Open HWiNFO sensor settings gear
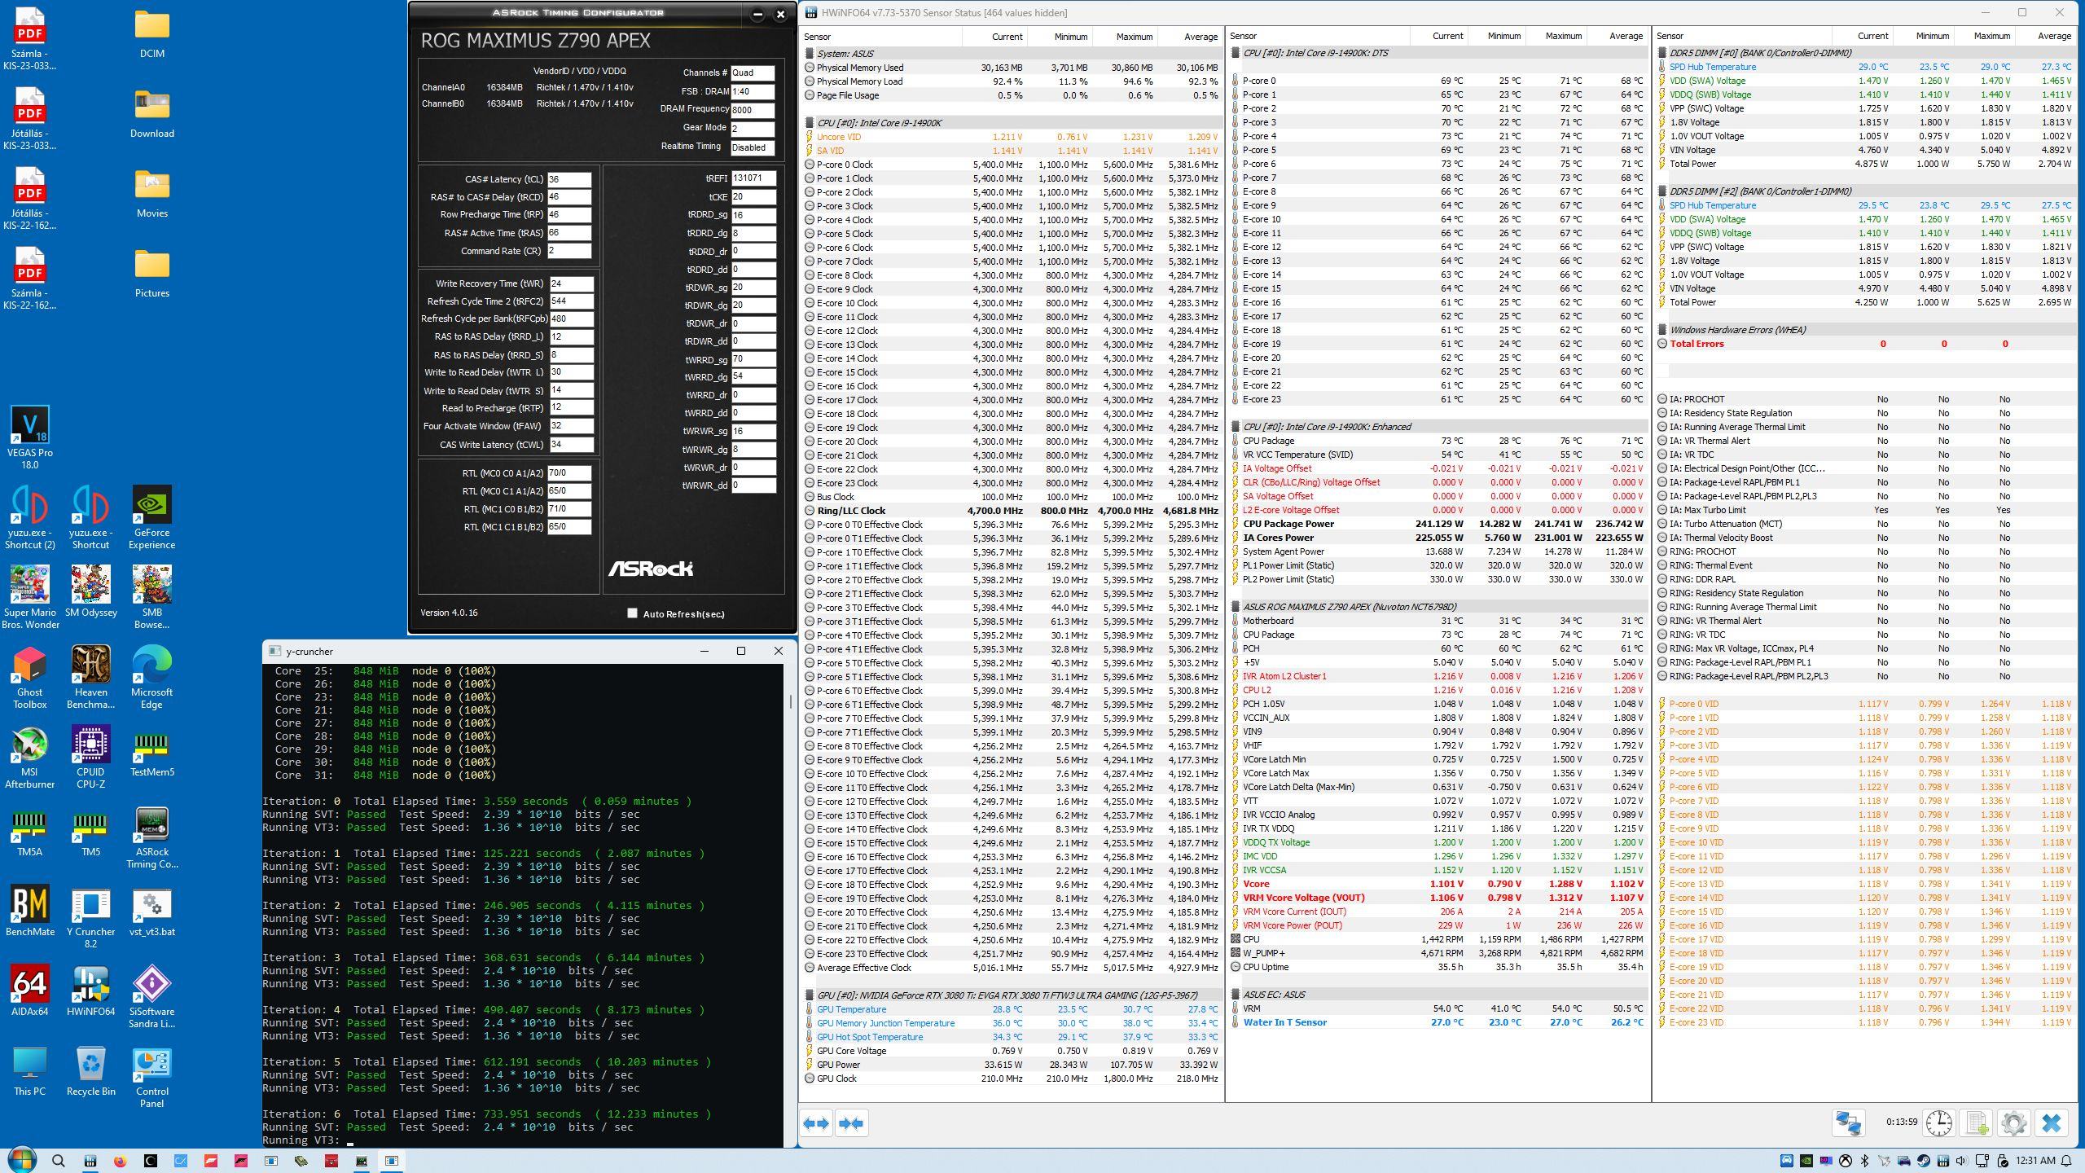 click(2013, 1123)
